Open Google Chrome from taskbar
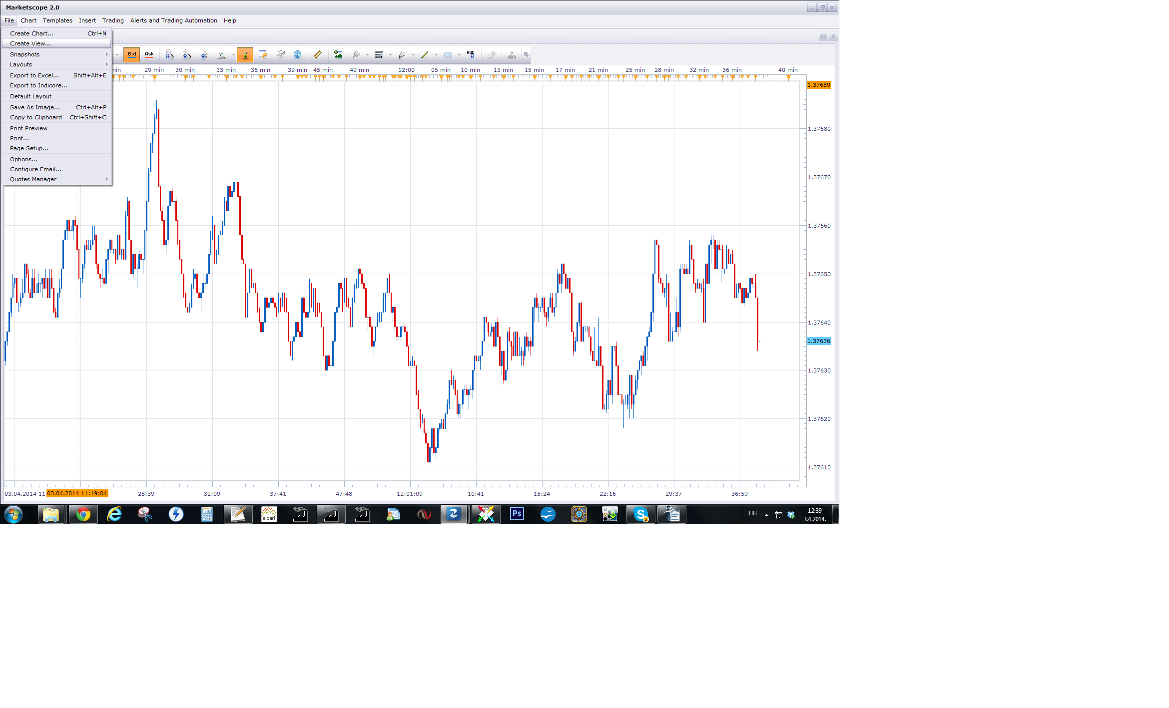The width and height of the screenshot is (1169, 708). point(83,514)
